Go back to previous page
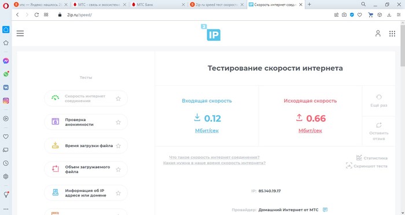 tap(17, 15)
